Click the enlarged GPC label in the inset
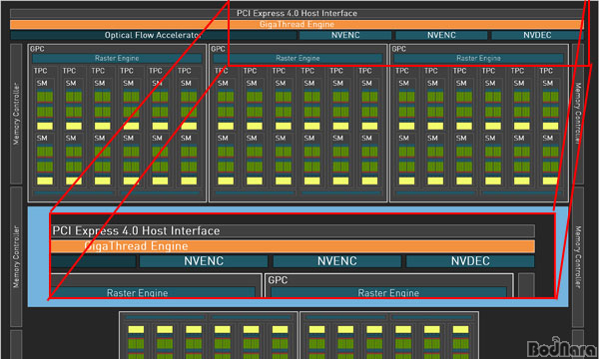 (278, 280)
